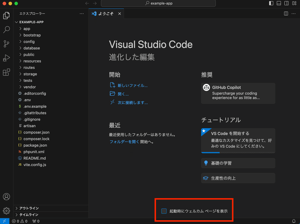Click the New File icon under 開始
This screenshot has width=300, height=224.
point(112,85)
